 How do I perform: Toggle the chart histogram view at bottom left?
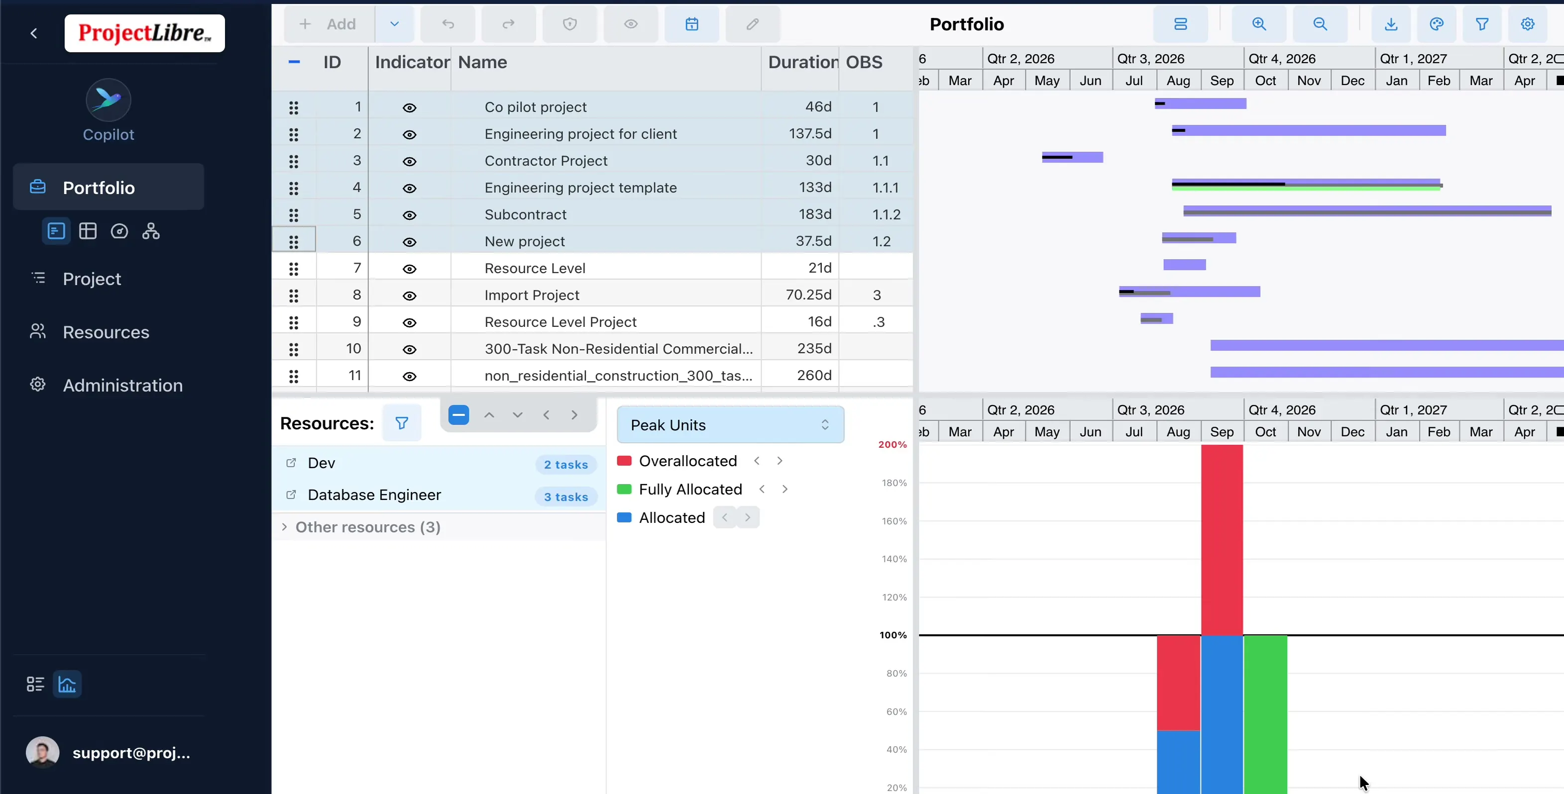pos(67,685)
